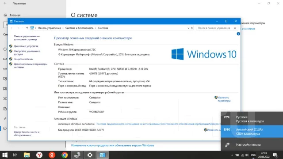
Task: Select System and Security breadcrumb
Action: pos(79,28)
